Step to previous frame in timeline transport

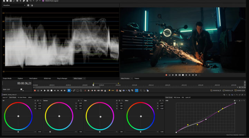[62, 91]
